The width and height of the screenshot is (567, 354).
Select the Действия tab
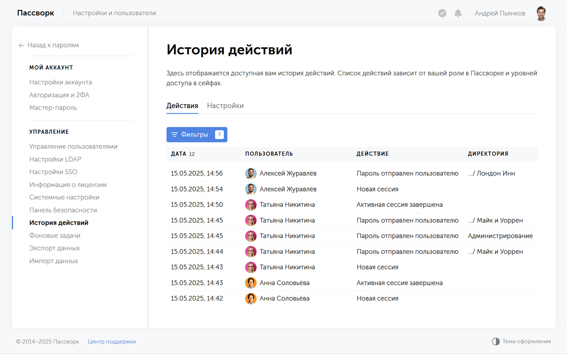tap(182, 106)
